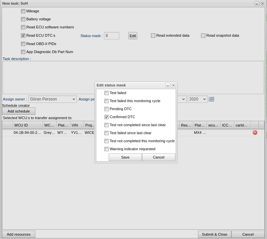Minimize the Edit status mask dialog
Screen dimensions: 267x239
[x=168, y=85]
